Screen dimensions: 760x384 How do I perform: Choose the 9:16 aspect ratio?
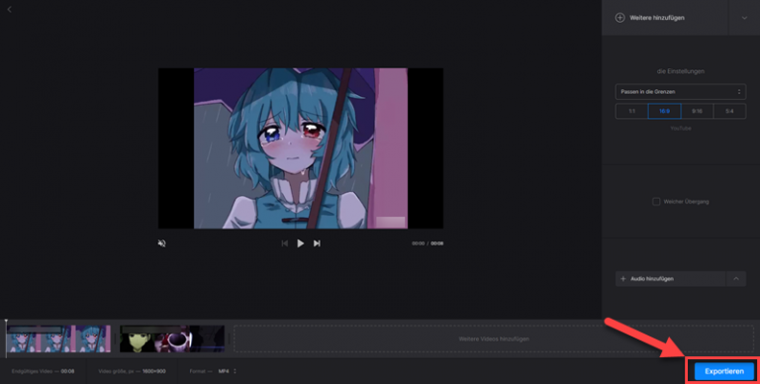click(x=697, y=111)
